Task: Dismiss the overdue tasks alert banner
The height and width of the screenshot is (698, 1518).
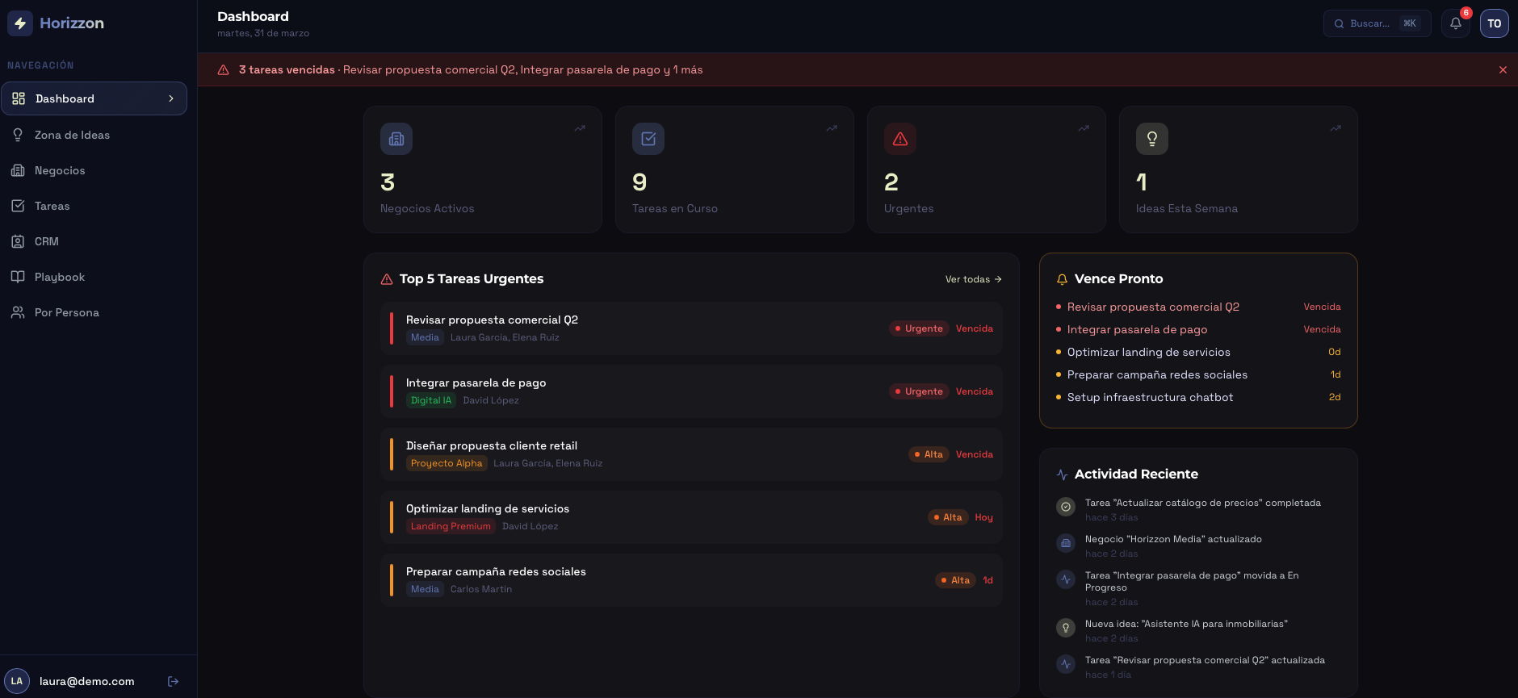Action: (x=1503, y=70)
